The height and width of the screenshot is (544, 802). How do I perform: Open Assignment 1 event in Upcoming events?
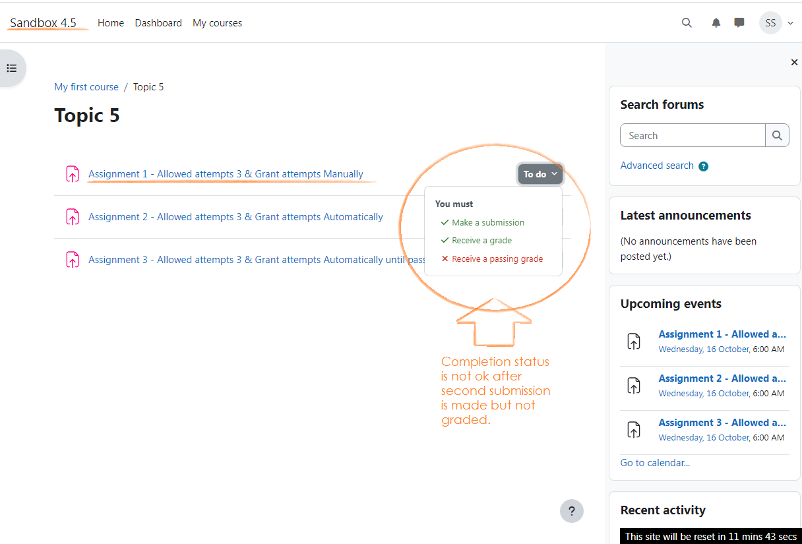point(722,334)
